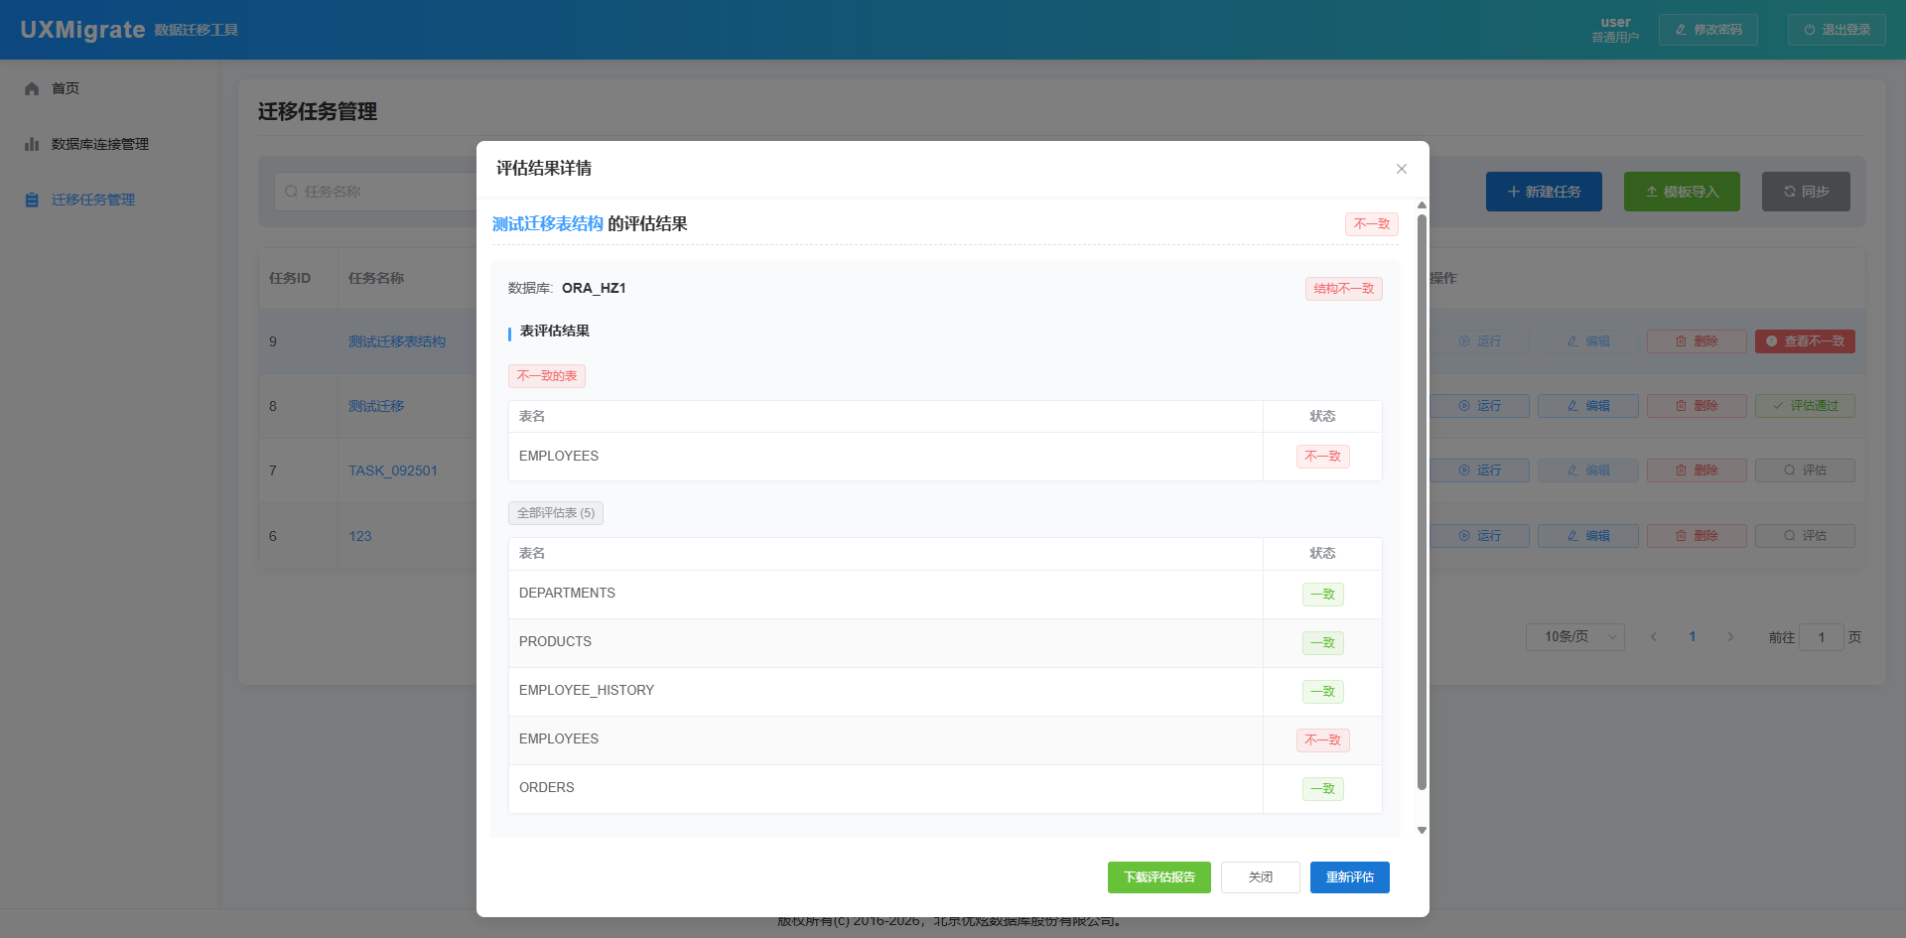Open the 10条/页 page size dropdown
This screenshot has width=1906, height=938.
1574,637
